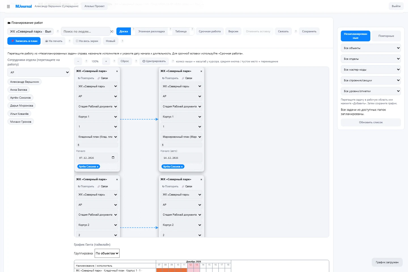Expand the Все мастер-коды dropdown
The height and width of the screenshot is (272, 408).
click(371, 70)
